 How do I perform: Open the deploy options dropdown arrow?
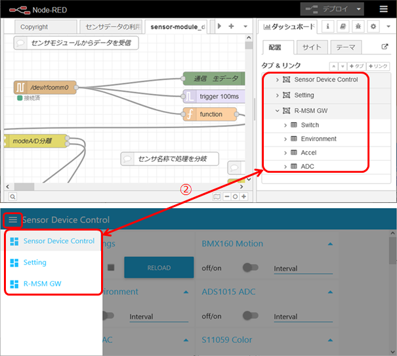coord(359,9)
